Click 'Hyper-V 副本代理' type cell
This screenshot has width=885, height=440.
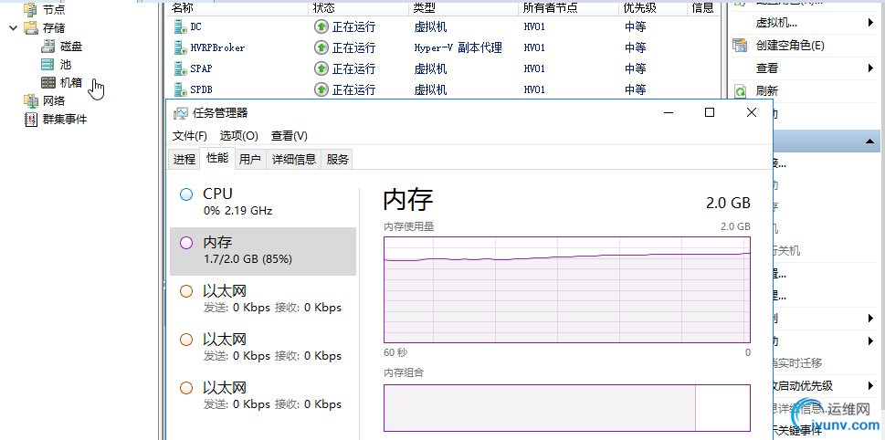458,47
